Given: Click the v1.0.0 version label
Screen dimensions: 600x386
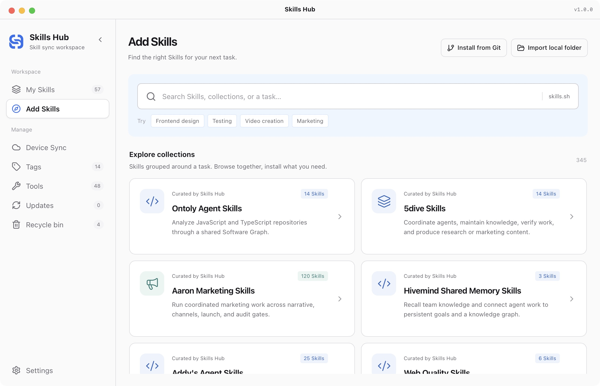Looking at the screenshot, I should [x=583, y=10].
